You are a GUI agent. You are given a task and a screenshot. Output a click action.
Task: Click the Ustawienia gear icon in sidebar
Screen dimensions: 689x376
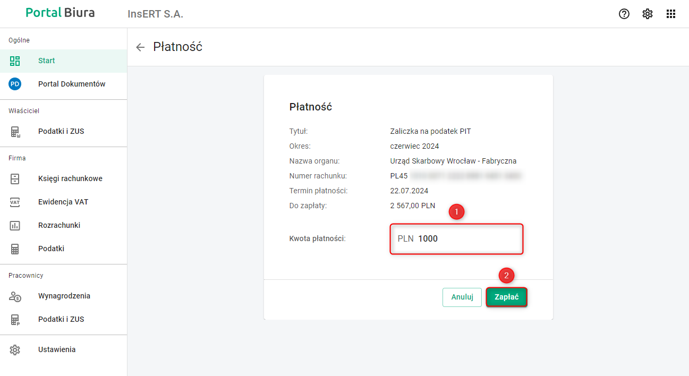(15, 349)
